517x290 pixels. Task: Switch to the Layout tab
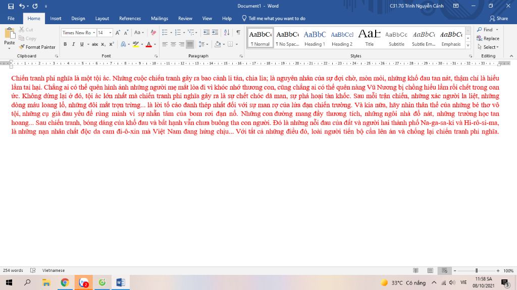click(102, 19)
